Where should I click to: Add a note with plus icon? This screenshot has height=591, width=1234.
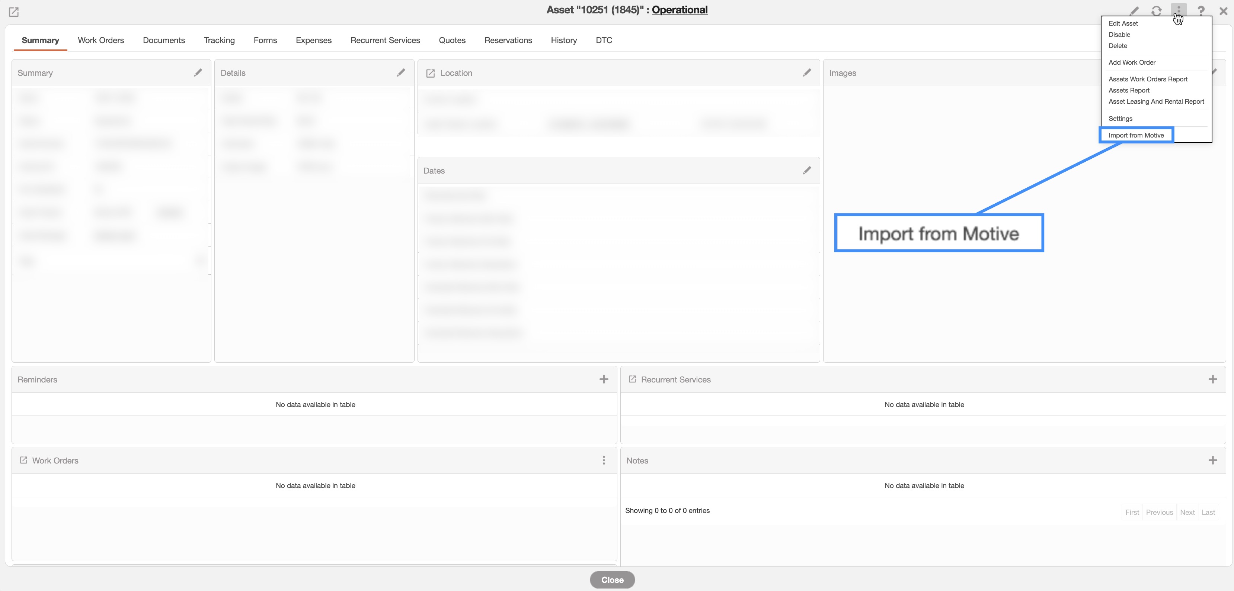click(1212, 461)
